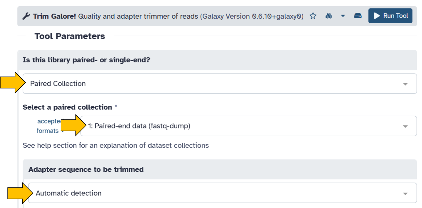The height and width of the screenshot is (208, 422).
Task: Click the Tool Parameters heading
Action: pos(70,36)
